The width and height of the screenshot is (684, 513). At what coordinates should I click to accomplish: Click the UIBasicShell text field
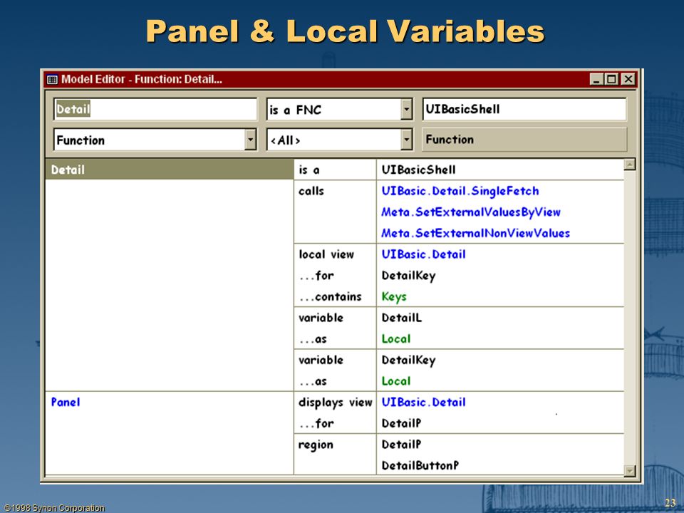(524, 109)
